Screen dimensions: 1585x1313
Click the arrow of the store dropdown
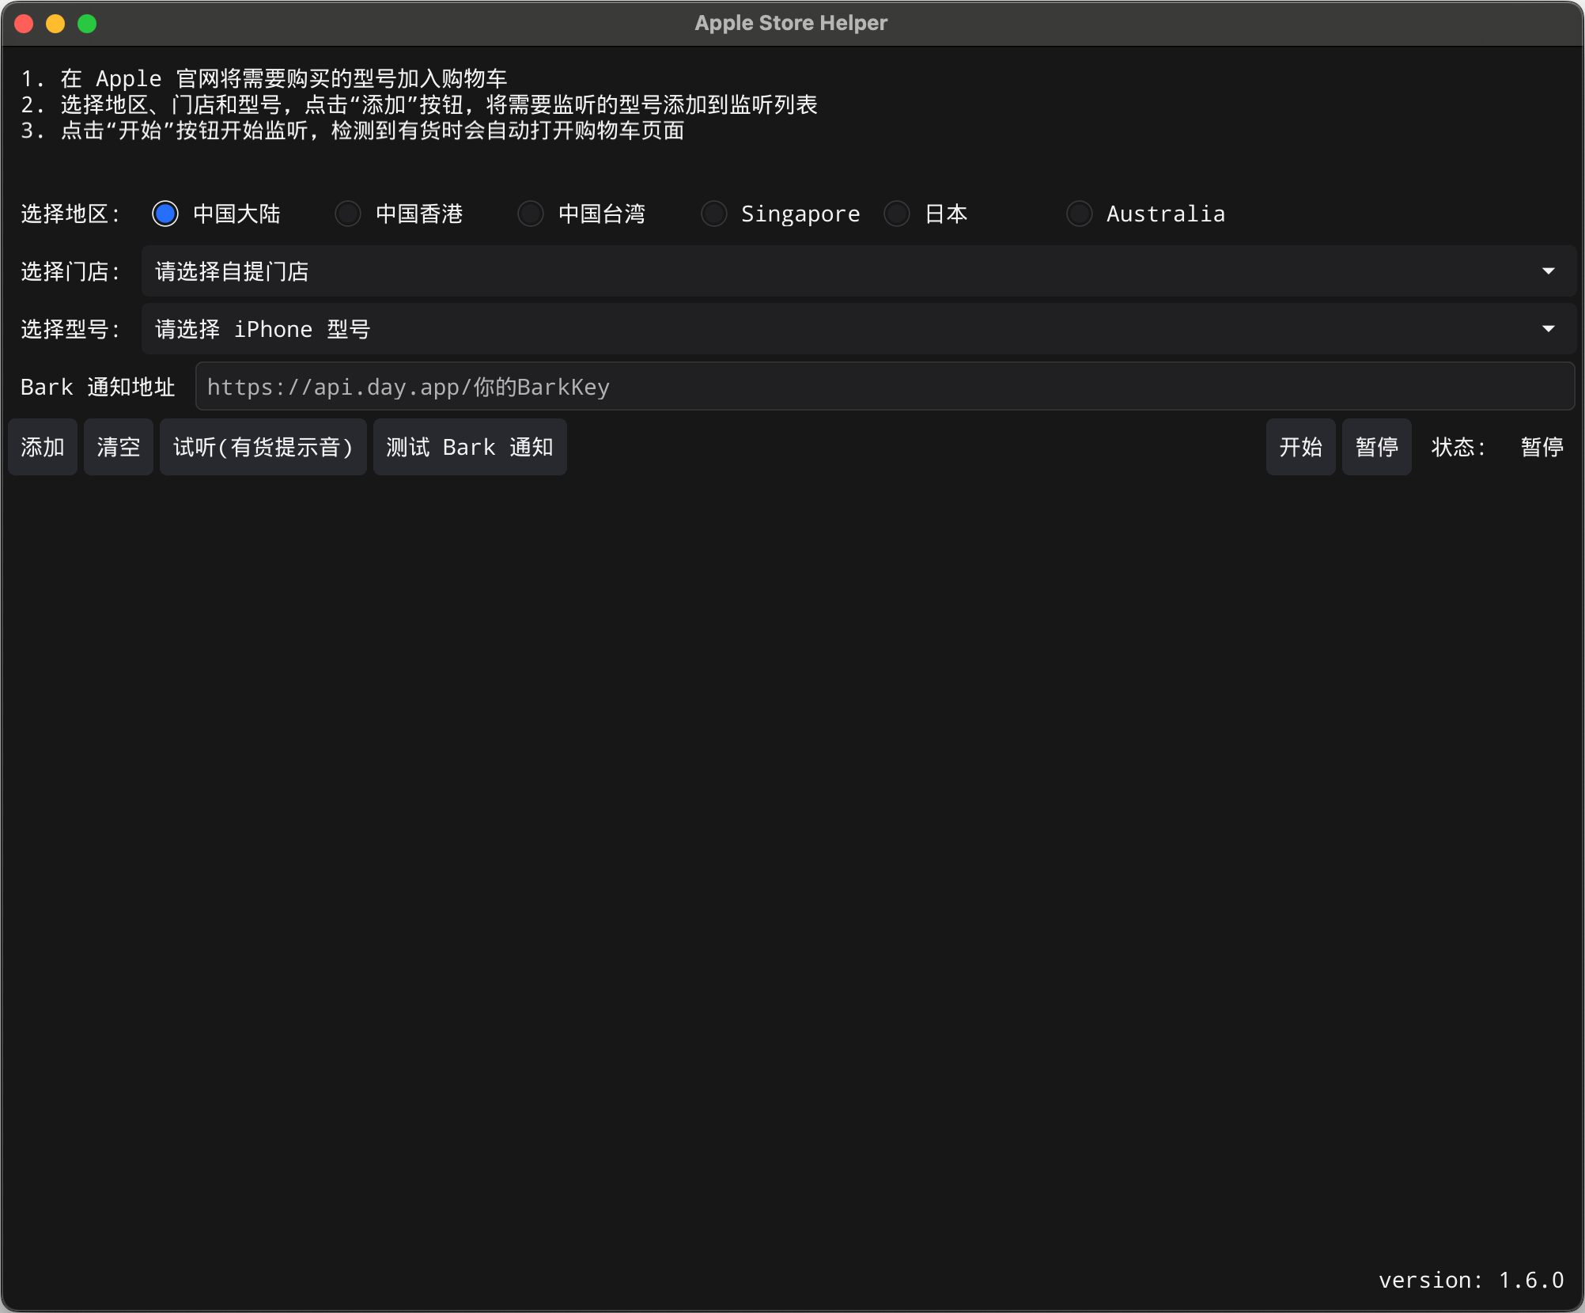tap(1549, 271)
